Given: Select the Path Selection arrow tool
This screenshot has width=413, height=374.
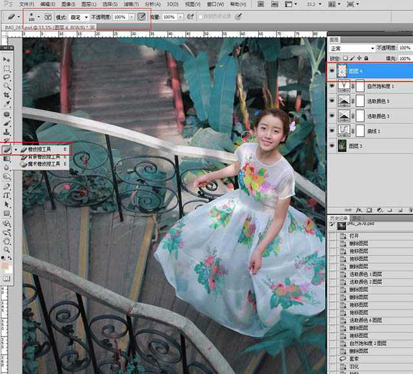Looking at the screenshot, I should (x=6, y=204).
